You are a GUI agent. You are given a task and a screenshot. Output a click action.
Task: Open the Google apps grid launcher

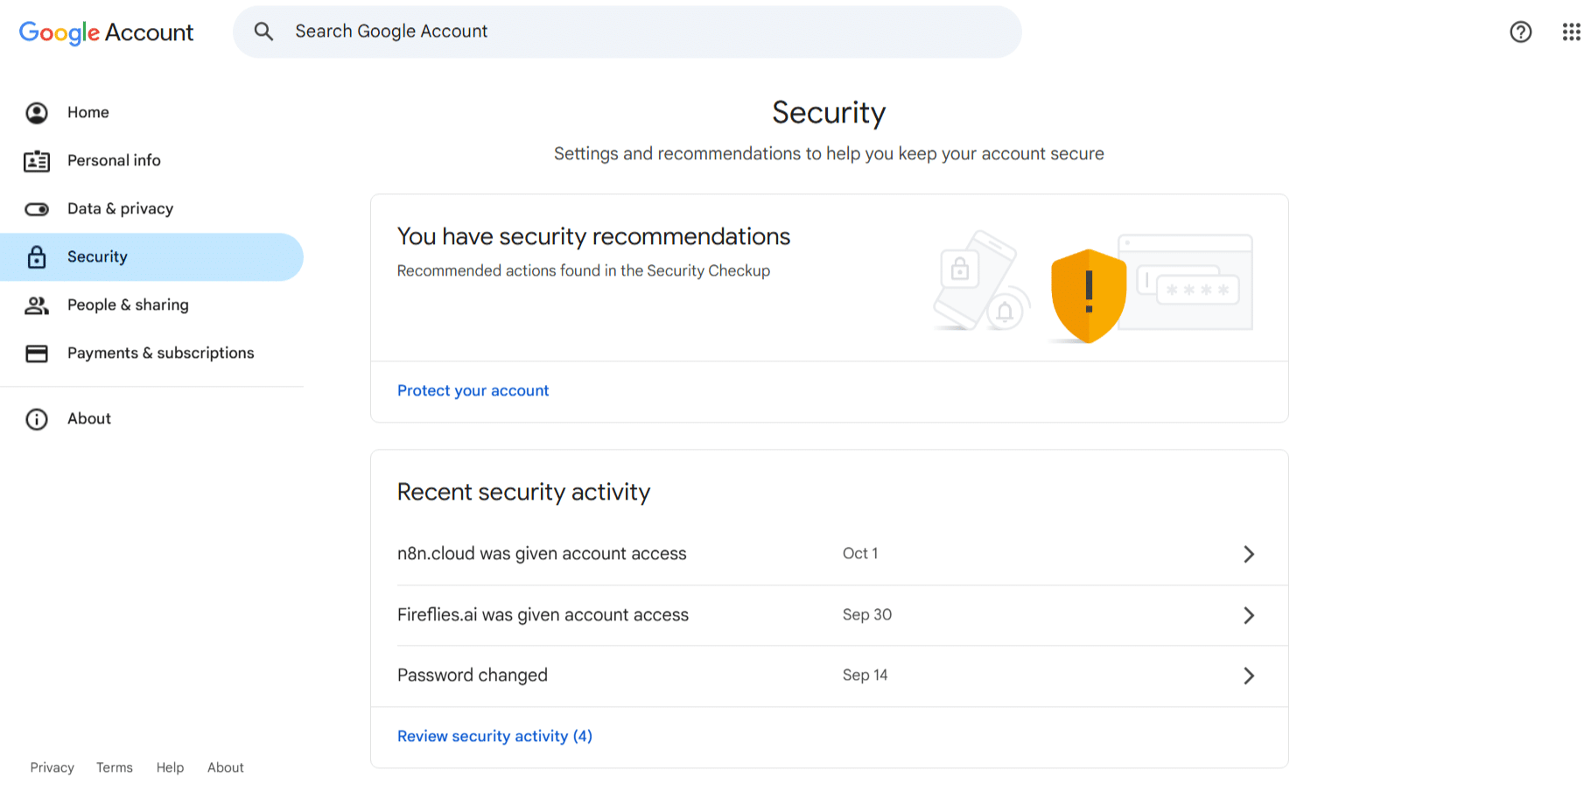click(1571, 32)
